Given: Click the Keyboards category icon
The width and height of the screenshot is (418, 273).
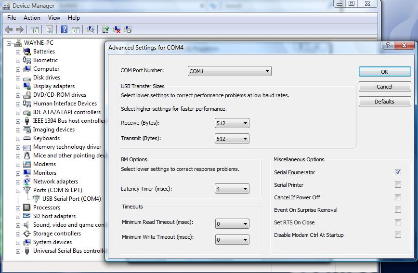Looking at the screenshot, I should 26,138.
